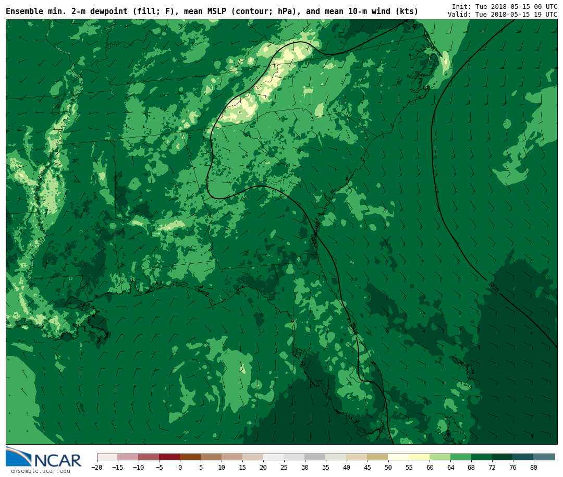Select the light green swatch between 60 and 64
The width and height of the screenshot is (563, 477).
(440, 457)
